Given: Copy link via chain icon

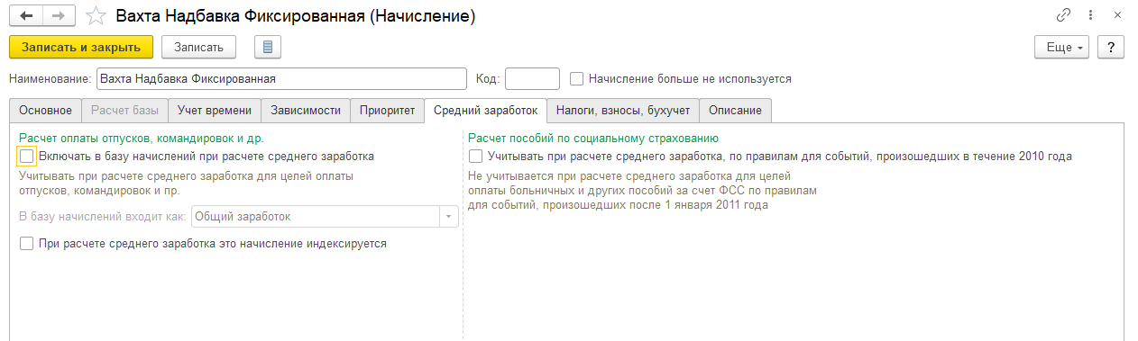Looking at the screenshot, I should click(1064, 16).
